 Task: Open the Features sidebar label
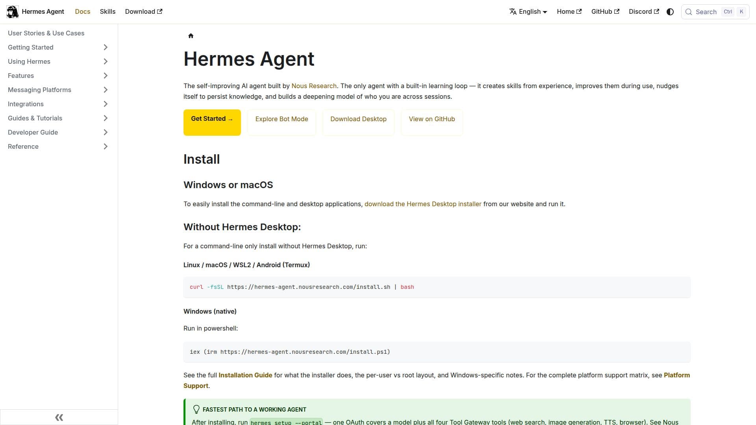coord(21,76)
